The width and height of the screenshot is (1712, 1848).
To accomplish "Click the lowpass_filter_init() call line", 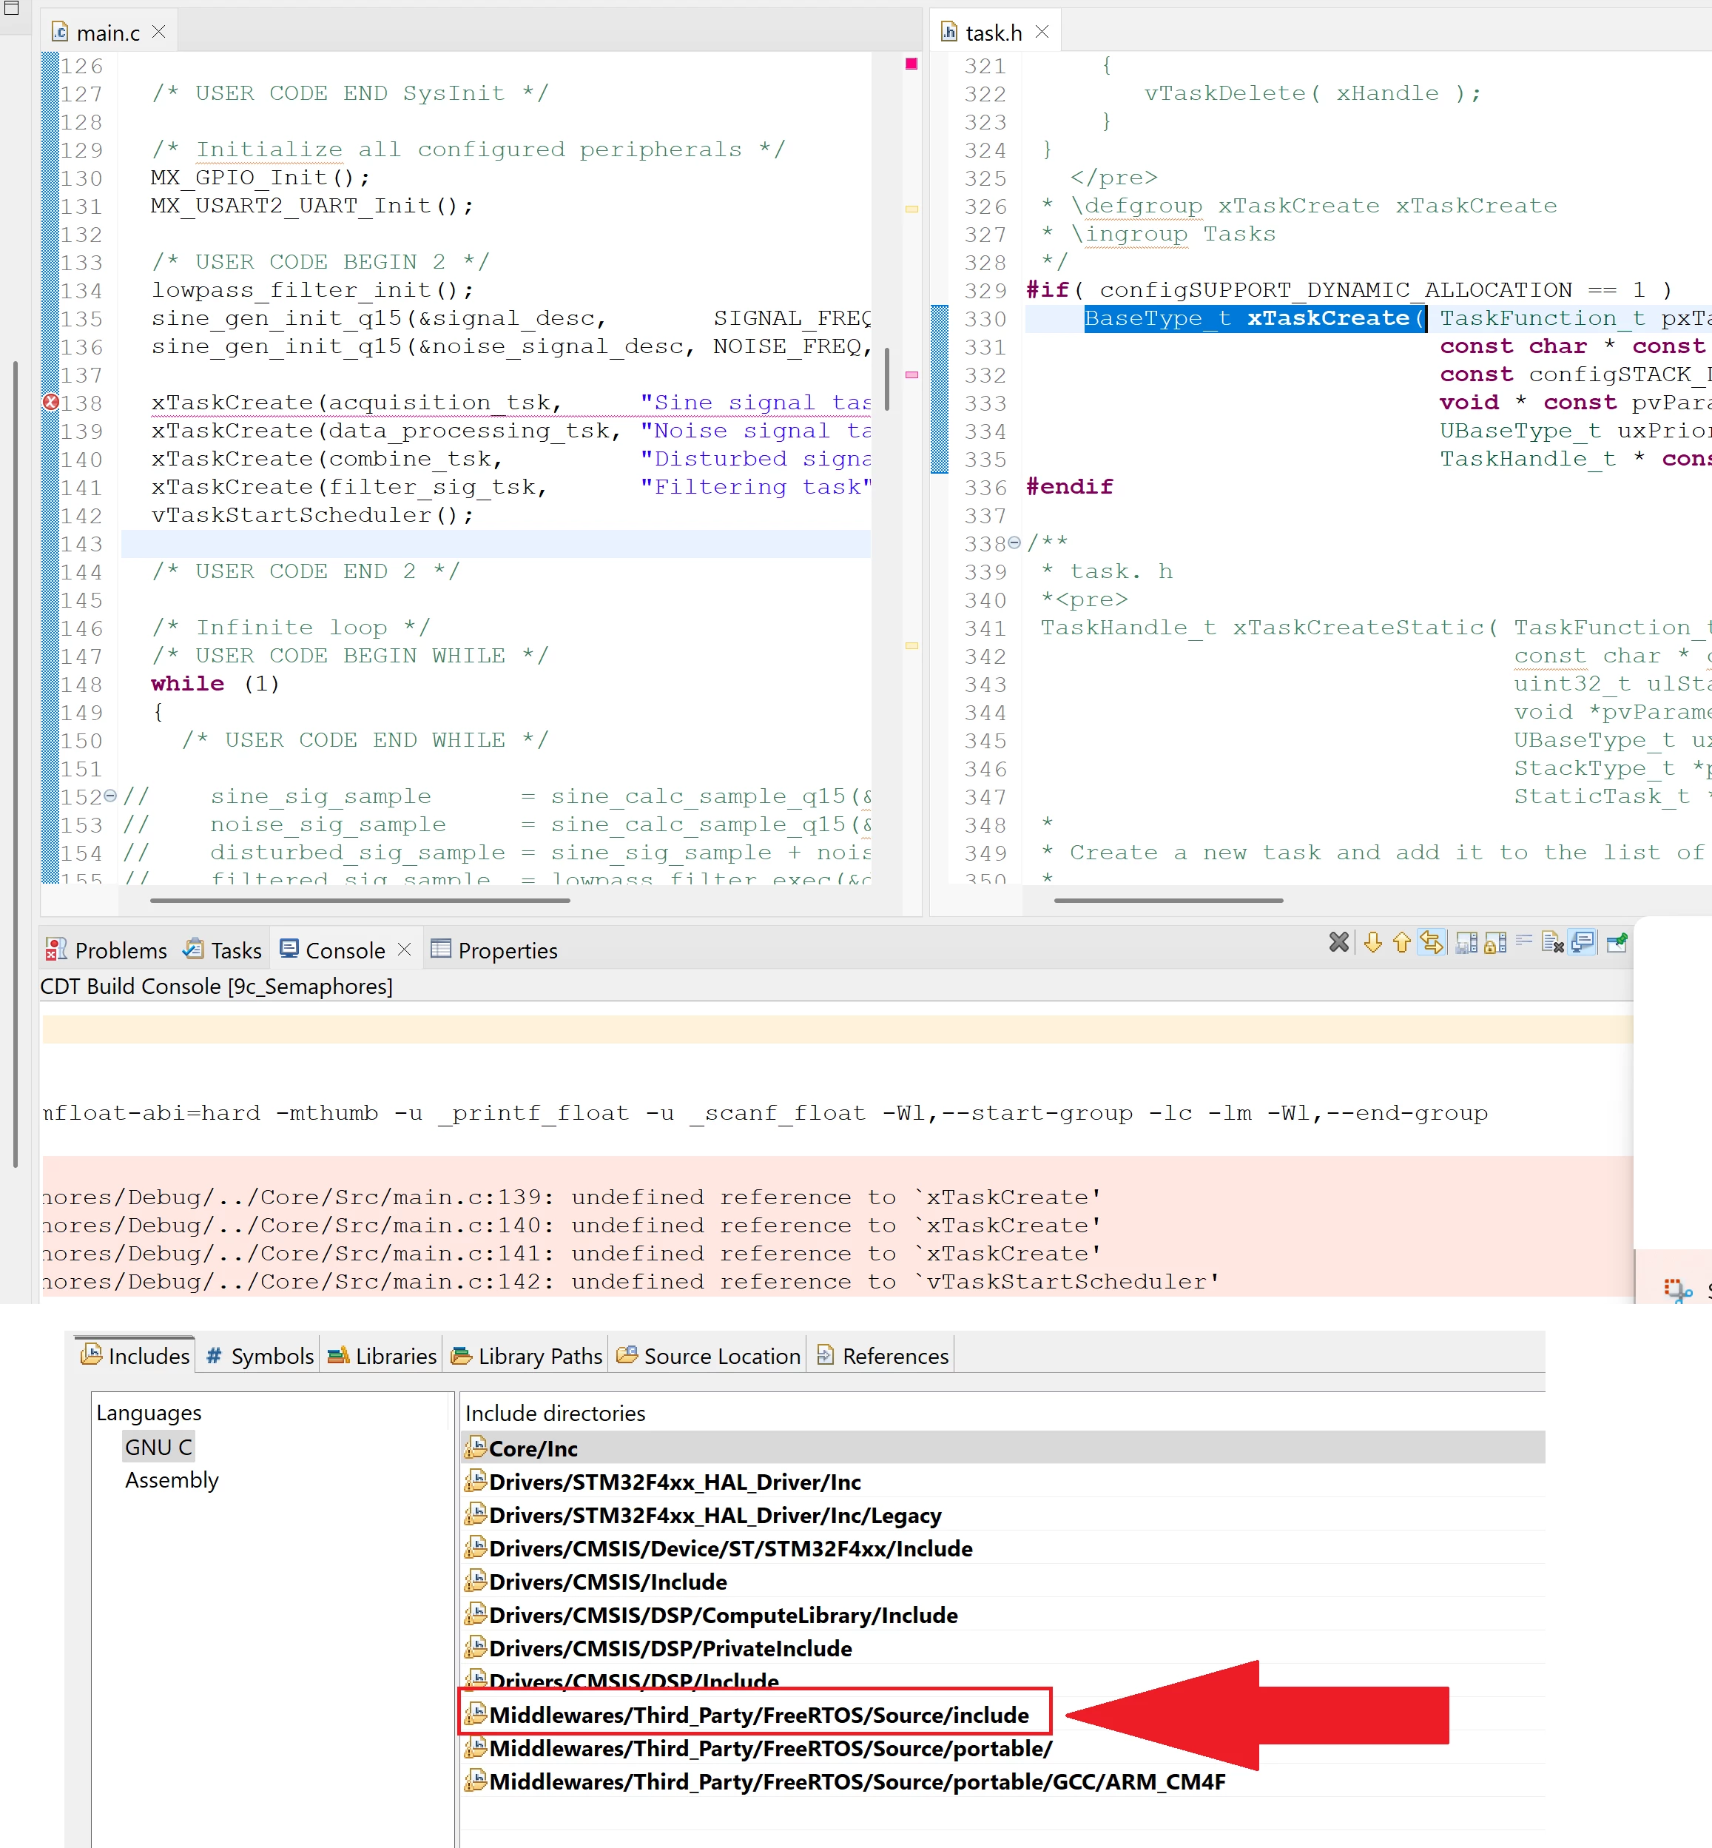I will point(312,290).
